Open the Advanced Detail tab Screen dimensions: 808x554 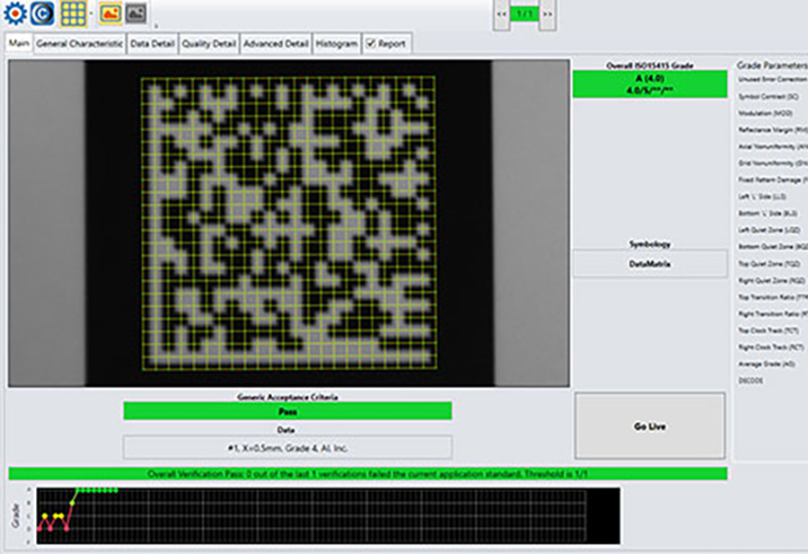coord(276,43)
